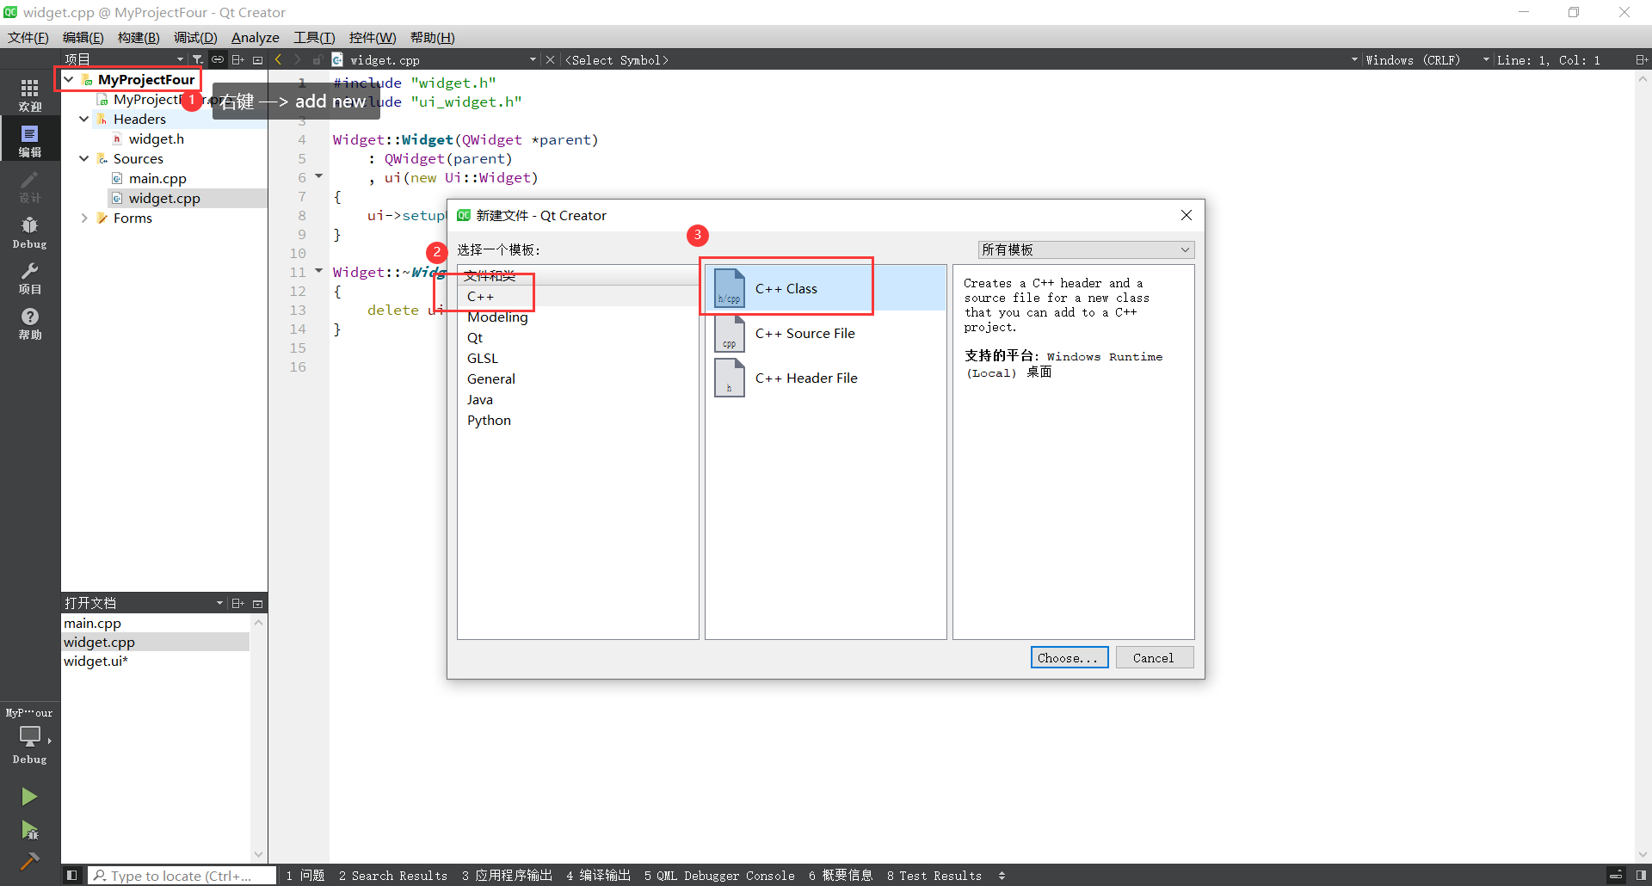This screenshot has height=886, width=1652.
Task: Open the Search Results output pane
Action: (x=393, y=876)
